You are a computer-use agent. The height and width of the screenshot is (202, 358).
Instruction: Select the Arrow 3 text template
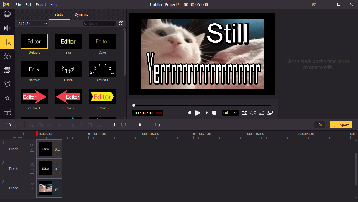[102, 97]
